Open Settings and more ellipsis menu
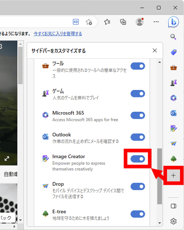The image size is (184, 230). point(156,22)
